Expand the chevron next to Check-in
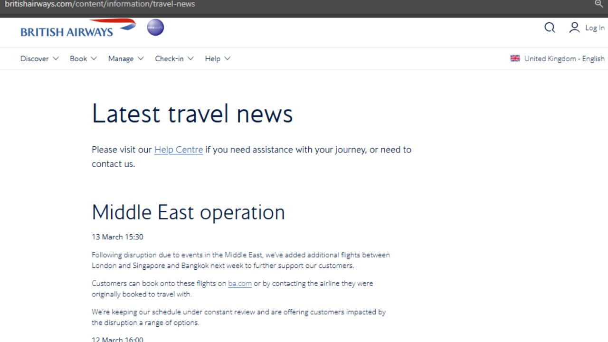 [x=190, y=58]
